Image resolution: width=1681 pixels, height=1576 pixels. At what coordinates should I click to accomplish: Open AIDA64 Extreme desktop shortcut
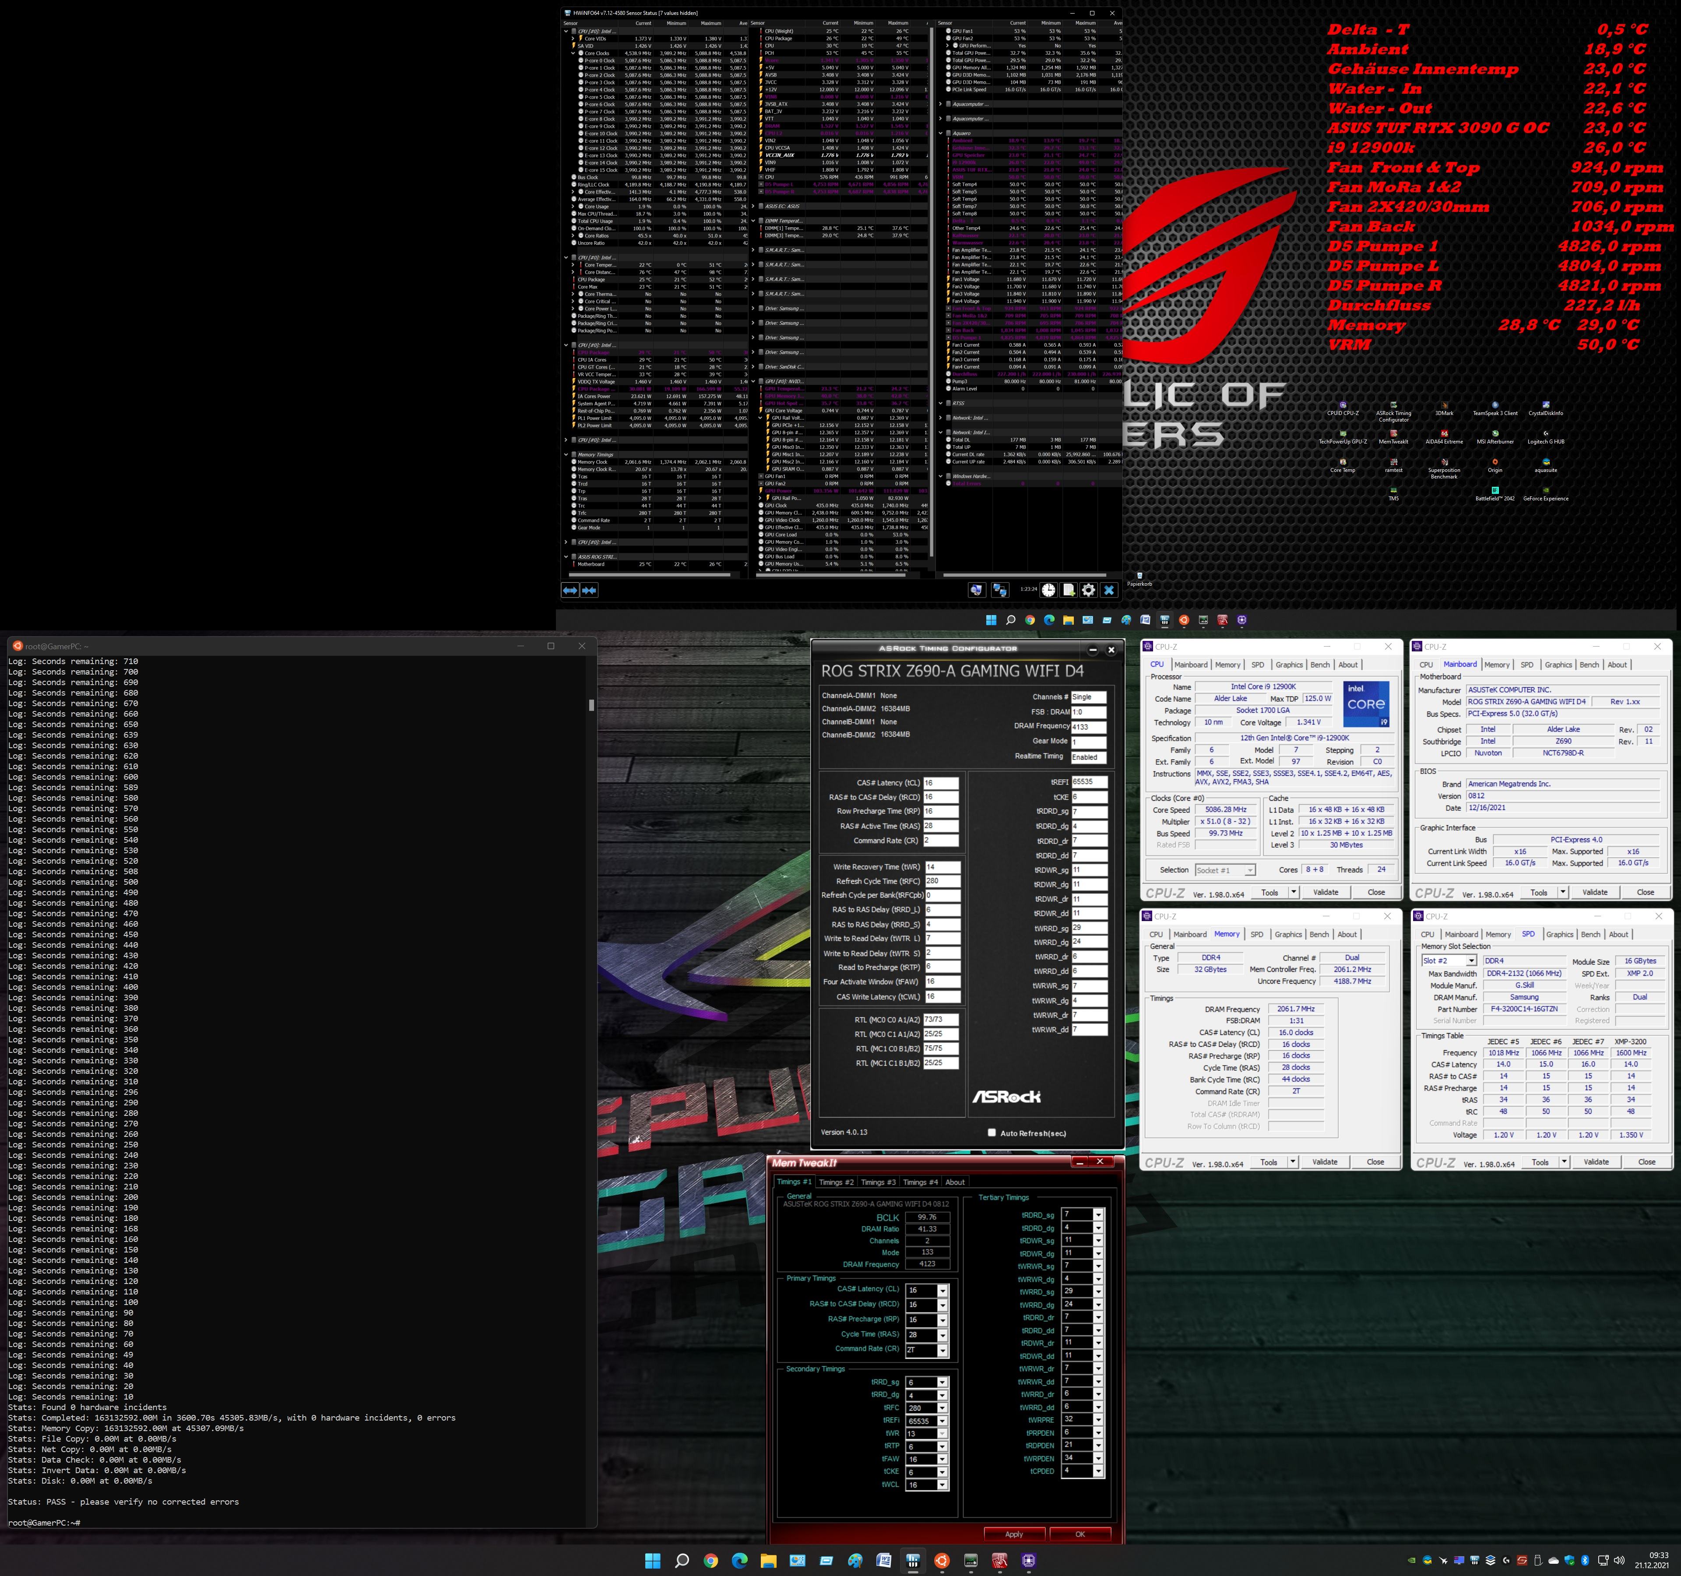tap(1444, 436)
